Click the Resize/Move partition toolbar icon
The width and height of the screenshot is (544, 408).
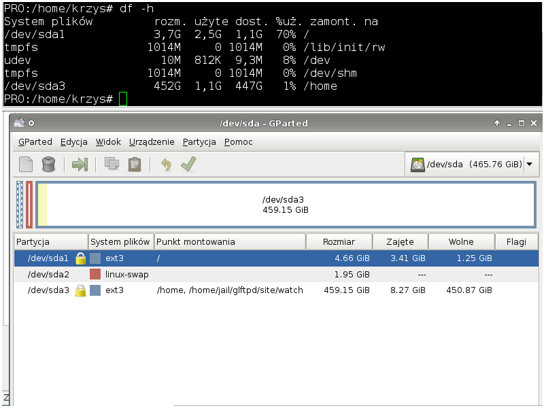click(80, 165)
